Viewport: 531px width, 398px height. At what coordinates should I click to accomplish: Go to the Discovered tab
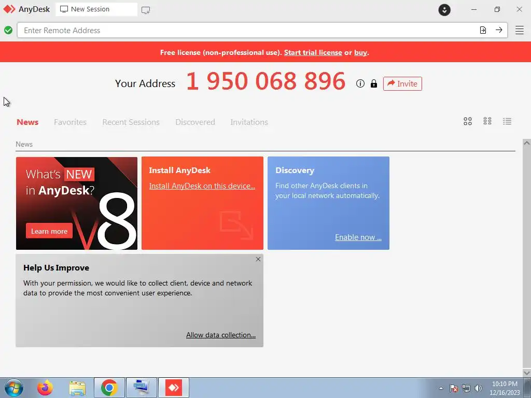click(x=195, y=122)
